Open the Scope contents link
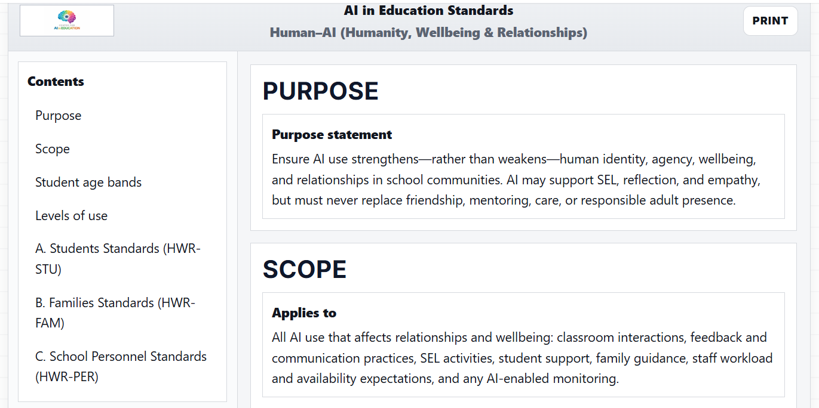Image resolution: width=819 pixels, height=408 pixels. tap(53, 149)
